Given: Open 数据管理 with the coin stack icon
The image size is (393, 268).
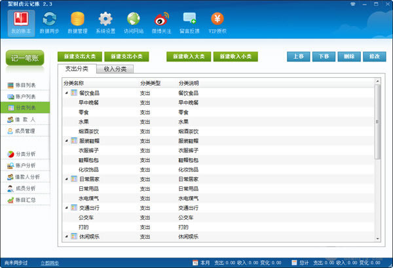Looking at the screenshot, I should click(77, 24).
